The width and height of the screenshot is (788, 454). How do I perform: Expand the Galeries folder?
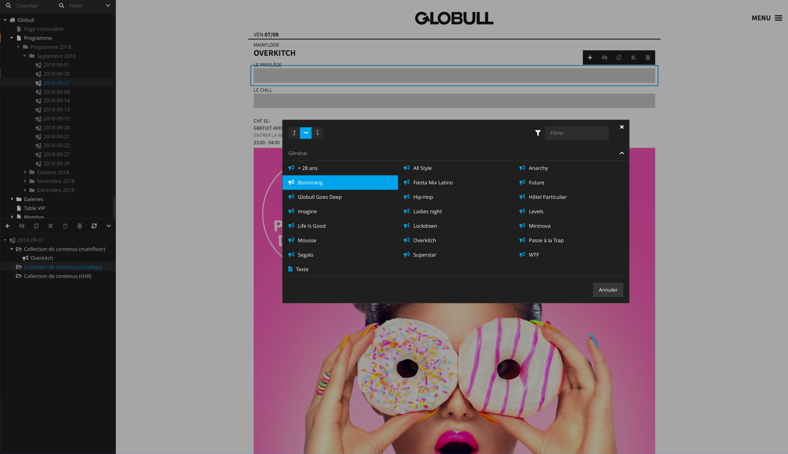point(12,199)
